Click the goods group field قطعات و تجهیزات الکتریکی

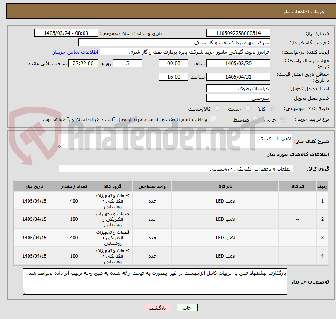coord(176,168)
